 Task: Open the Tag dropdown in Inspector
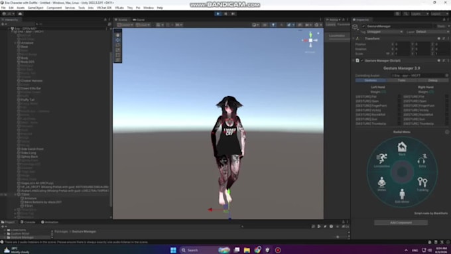coord(384,32)
